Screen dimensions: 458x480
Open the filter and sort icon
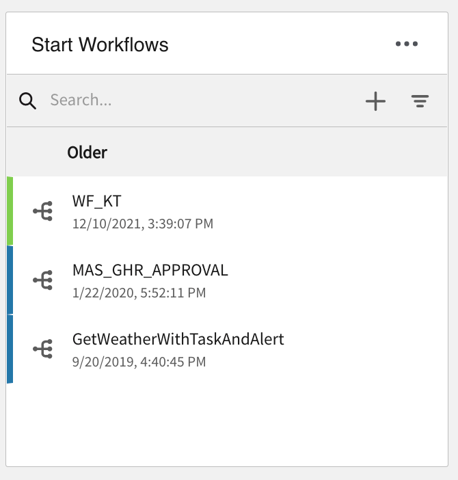pos(420,101)
